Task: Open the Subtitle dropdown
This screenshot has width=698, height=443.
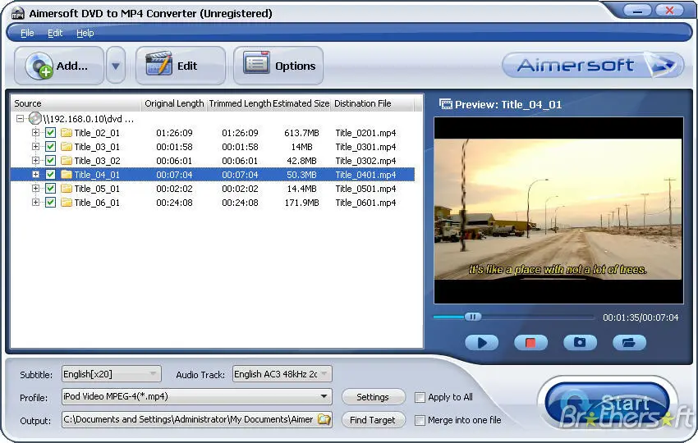Action: pyautogui.click(x=112, y=374)
